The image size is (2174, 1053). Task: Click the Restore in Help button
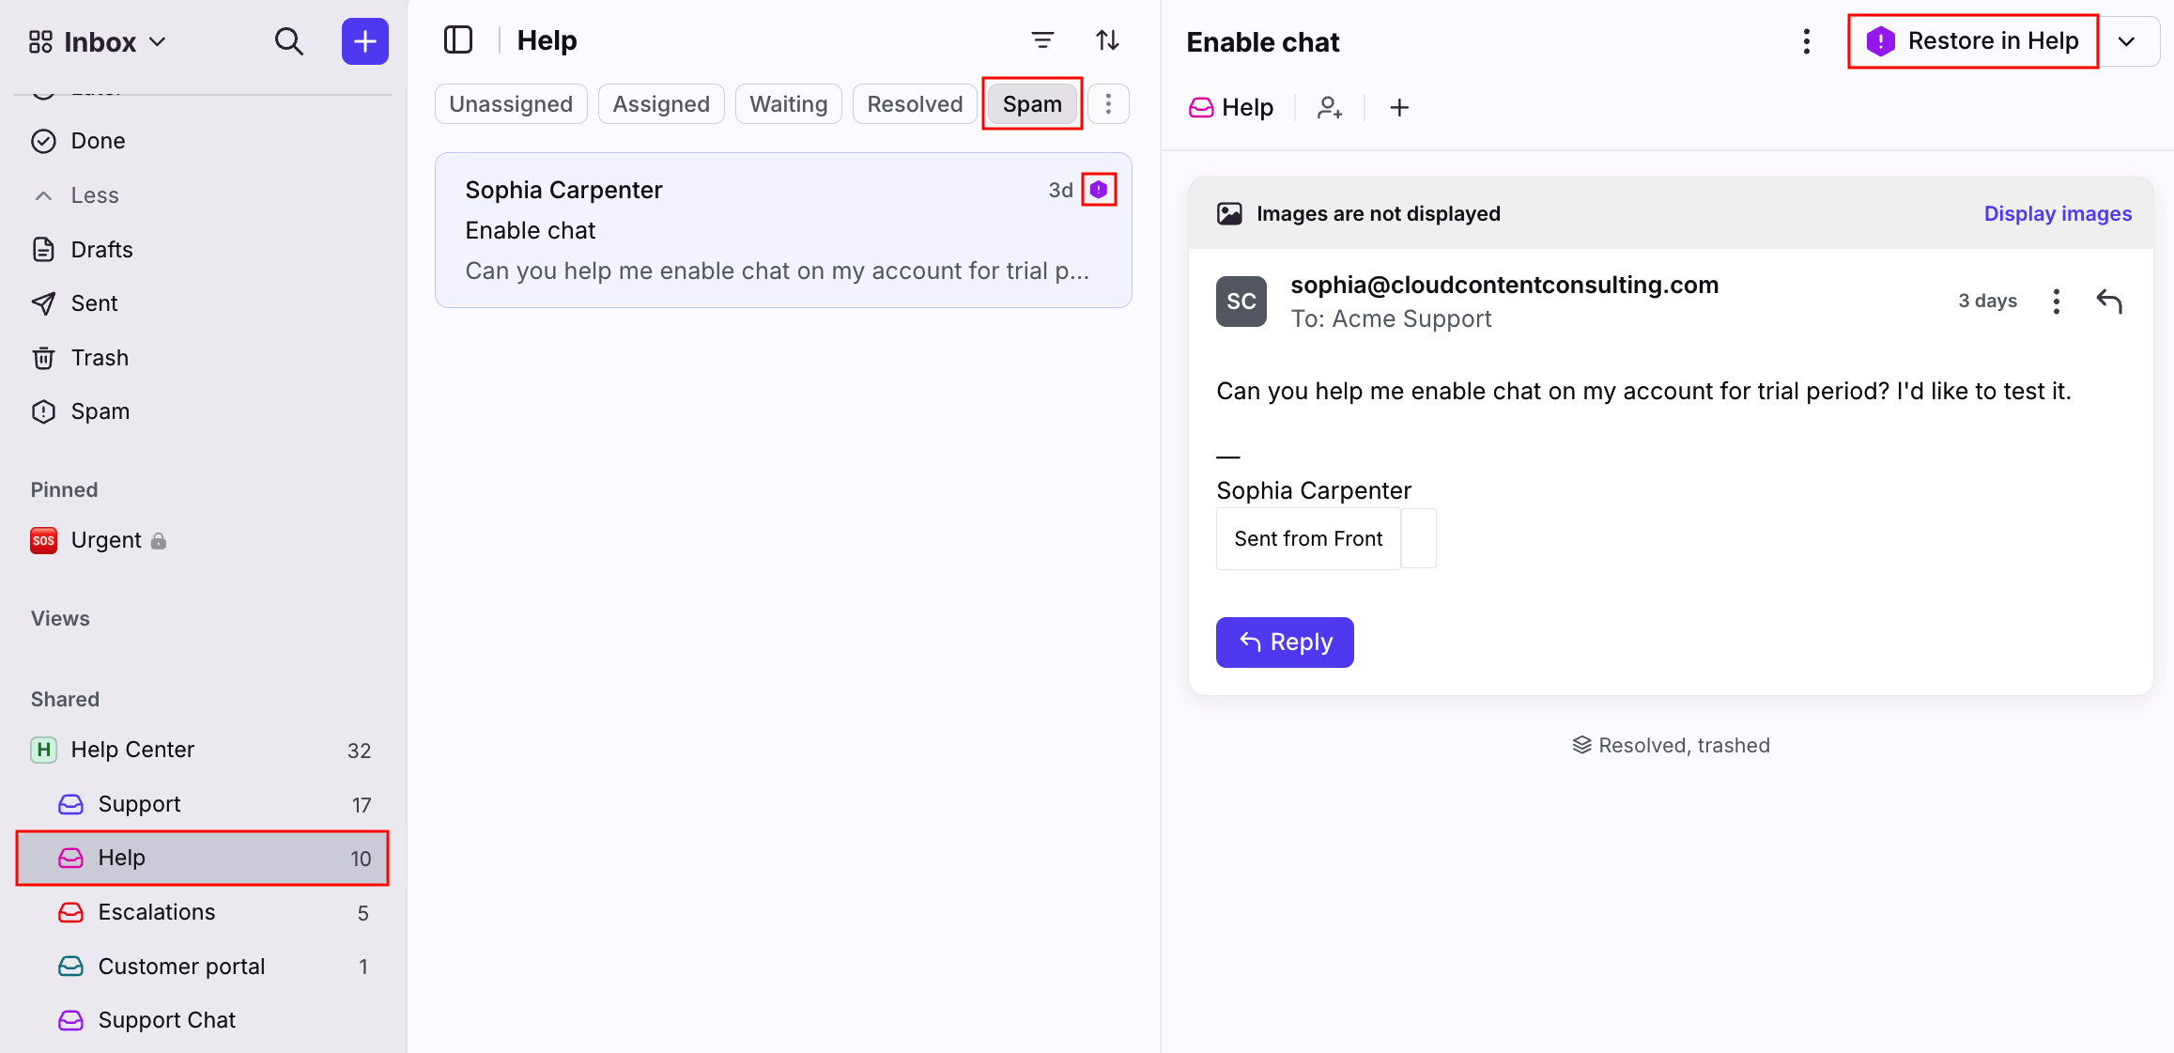[1973, 41]
